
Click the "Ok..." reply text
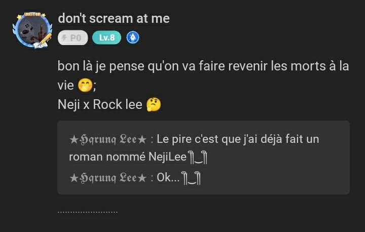point(168,178)
